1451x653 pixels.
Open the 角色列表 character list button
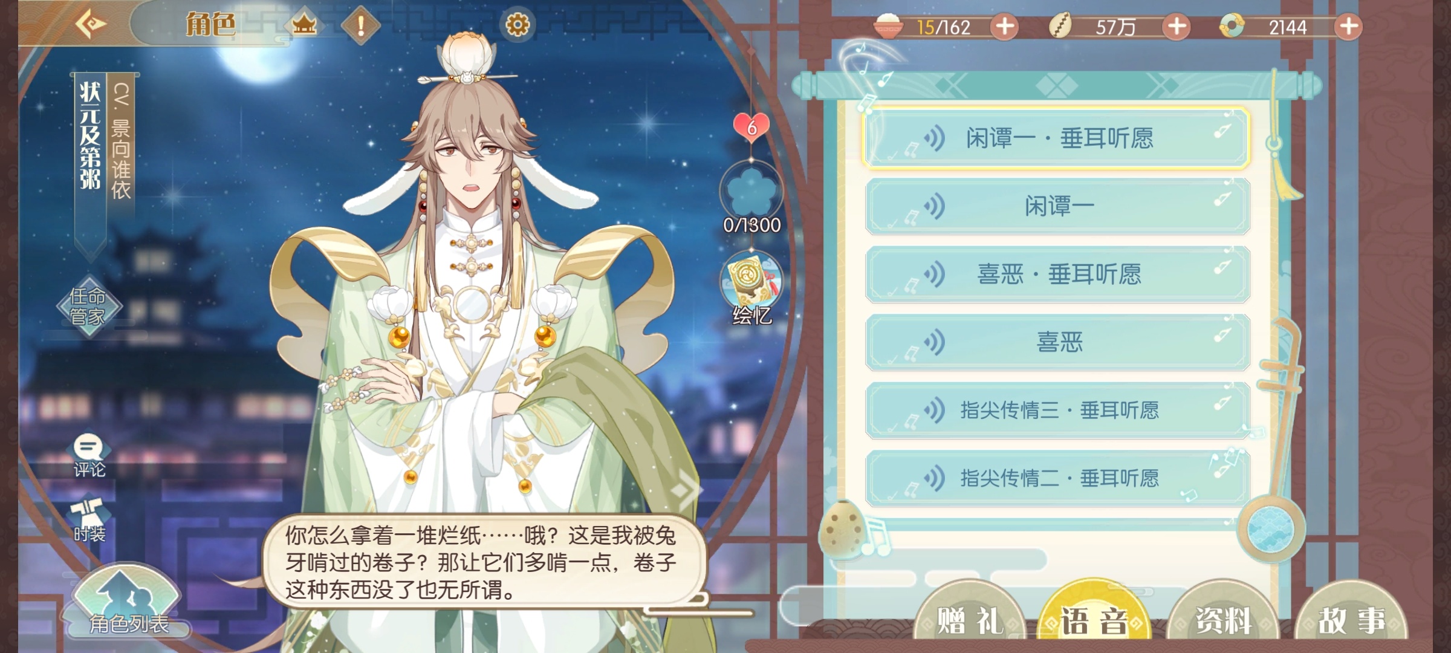point(128,602)
